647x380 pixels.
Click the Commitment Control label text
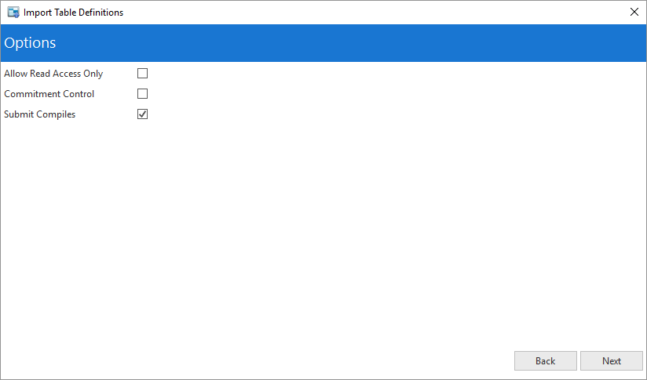(x=49, y=94)
